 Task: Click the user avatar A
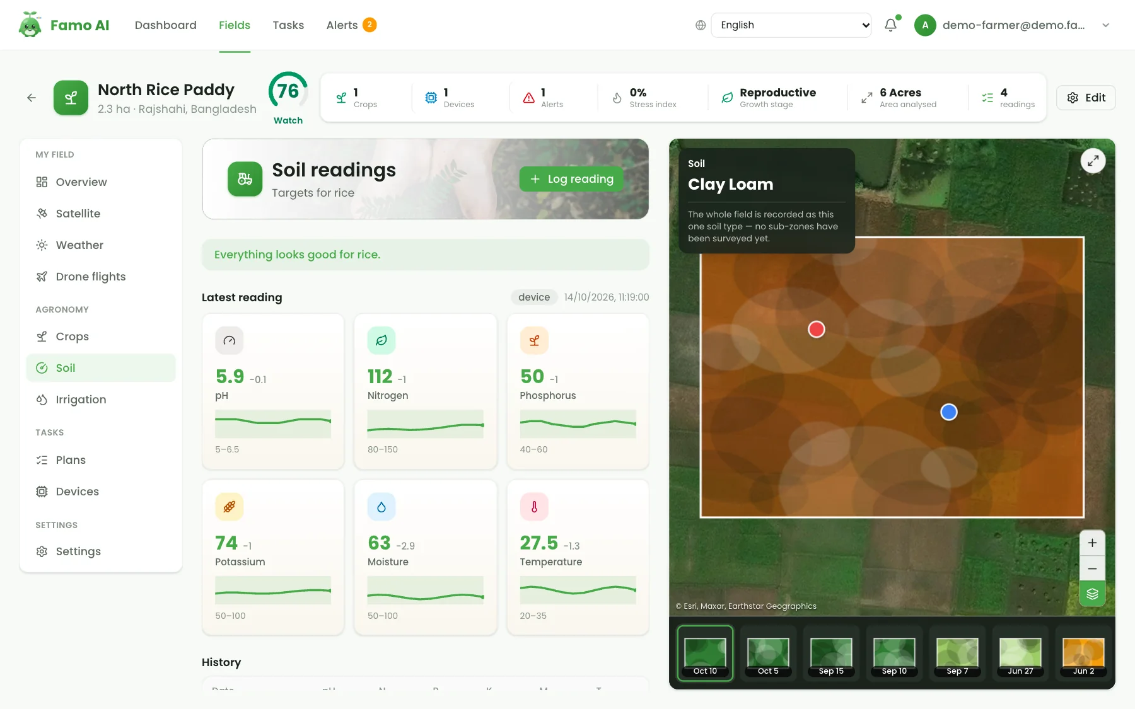click(x=925, y=25)
